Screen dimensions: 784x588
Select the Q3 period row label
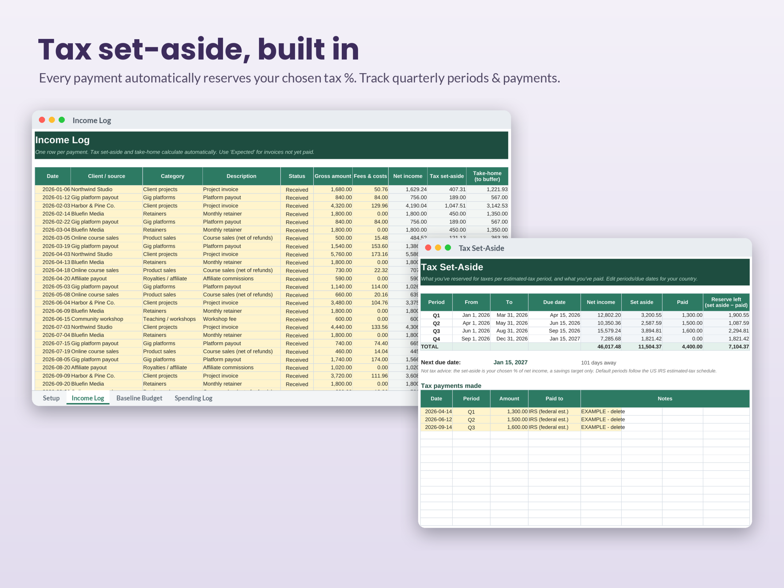(436, 331)
